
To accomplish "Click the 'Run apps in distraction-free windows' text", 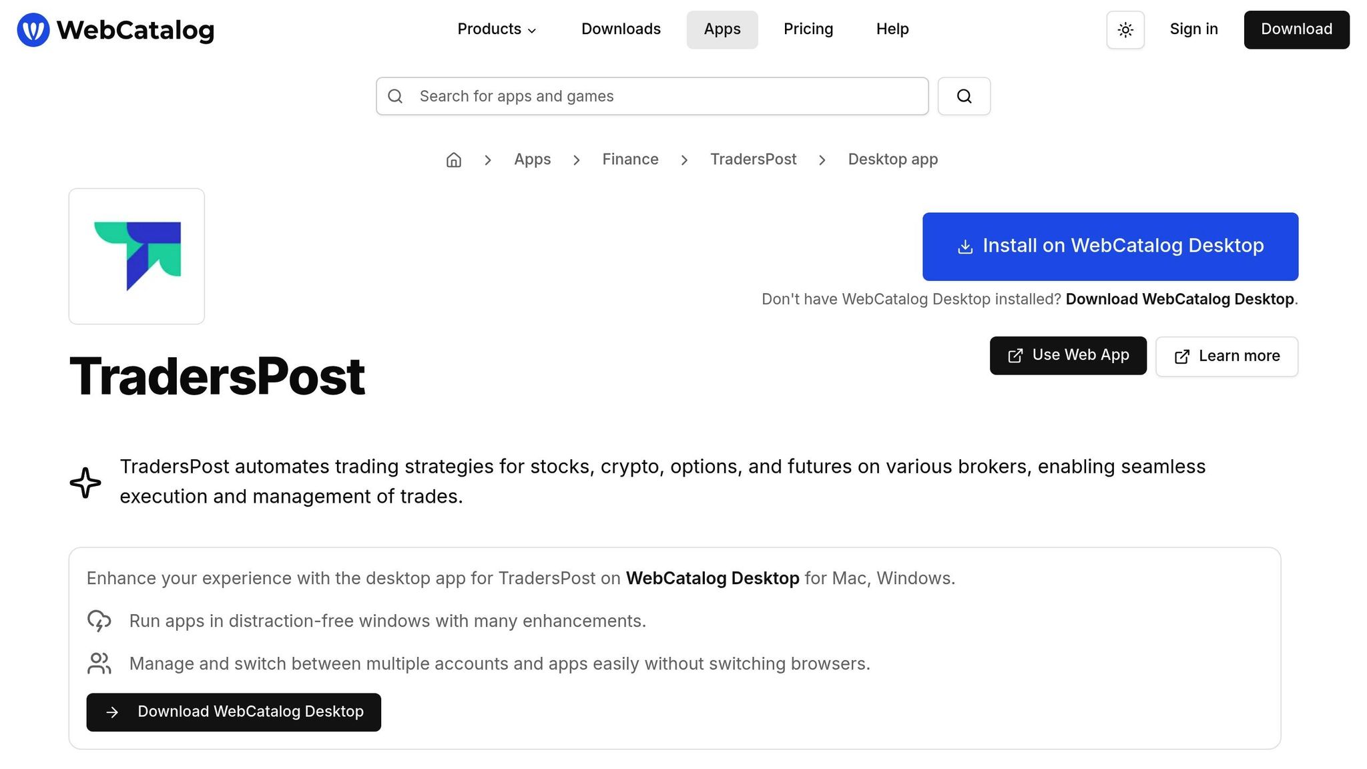I will [387, 621].
